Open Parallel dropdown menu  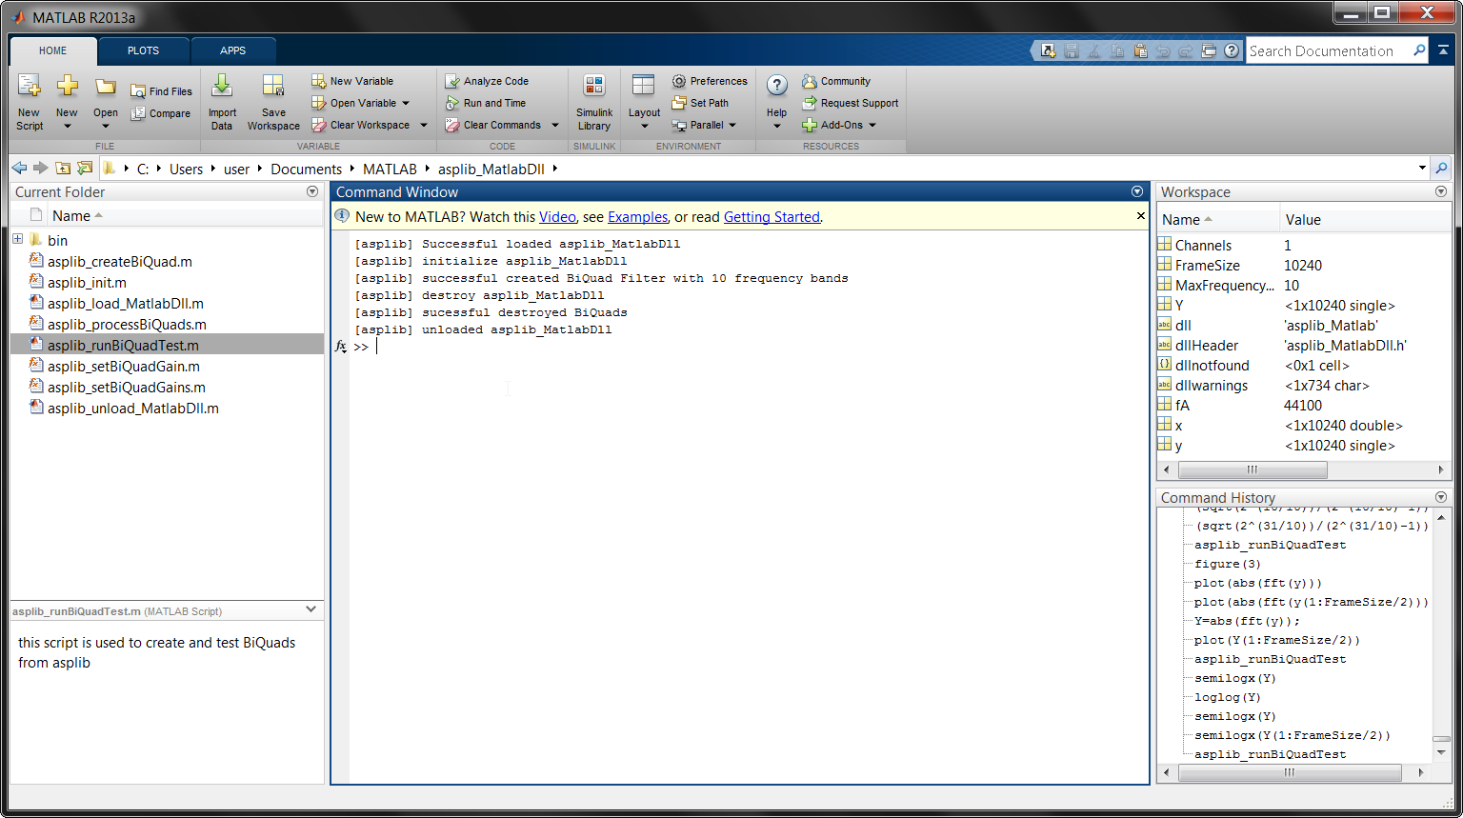coord(732,125)
